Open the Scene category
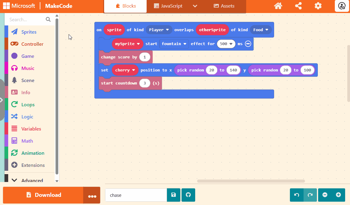The height and width of the screenshot is (205, 350). click(29, 80)
